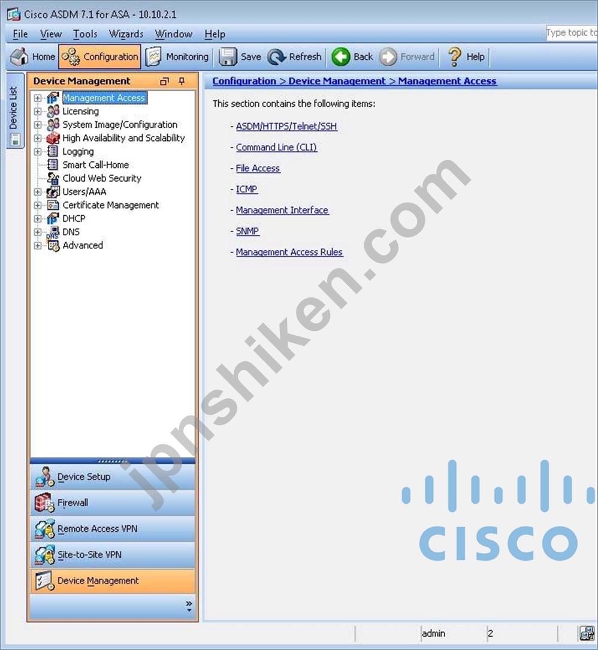Click the Configuration gears icon

pos(71,57)
